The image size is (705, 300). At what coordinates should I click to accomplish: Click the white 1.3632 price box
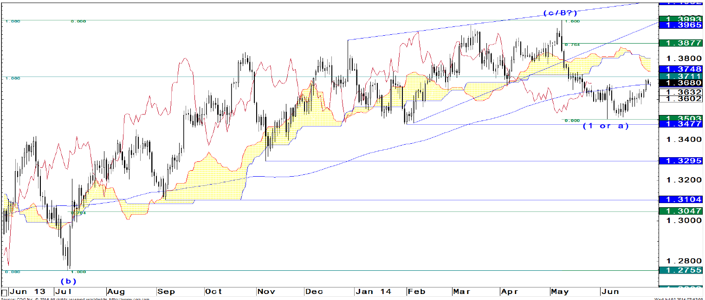point(681,92)
